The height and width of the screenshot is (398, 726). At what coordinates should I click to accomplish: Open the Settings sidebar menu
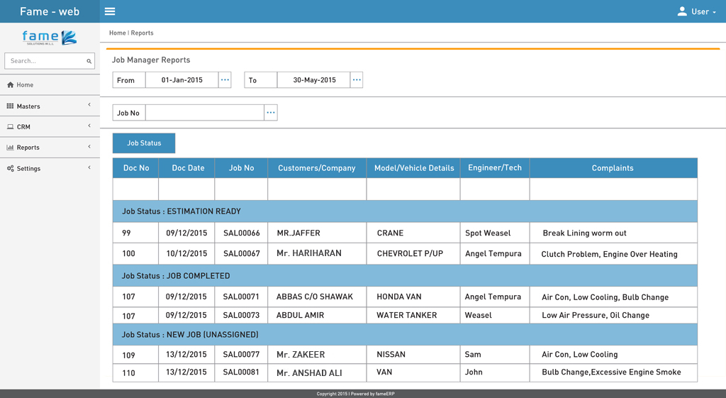(50, 168)
